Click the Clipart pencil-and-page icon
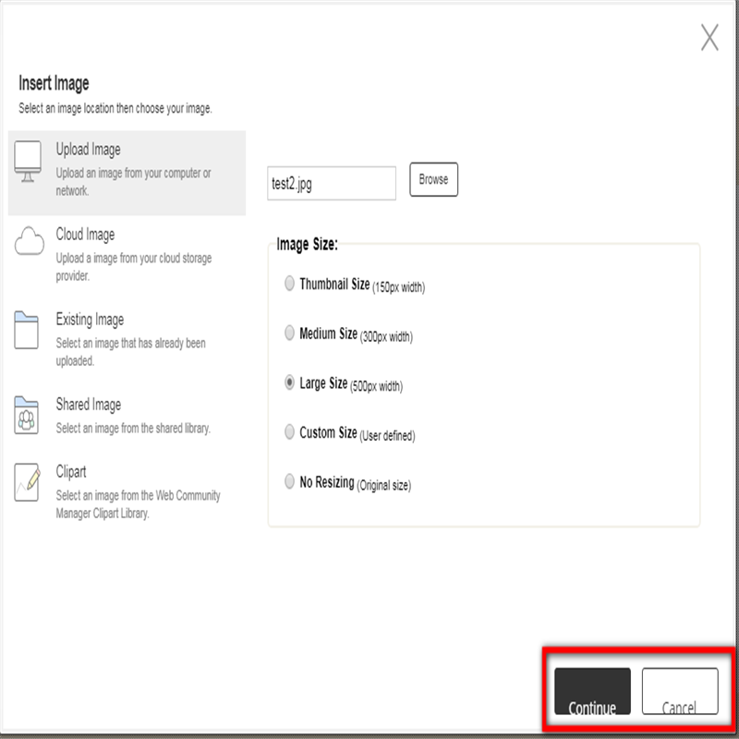Image resolution: width=739 pixels, height=739 pixels. click(x=28, y=482)
